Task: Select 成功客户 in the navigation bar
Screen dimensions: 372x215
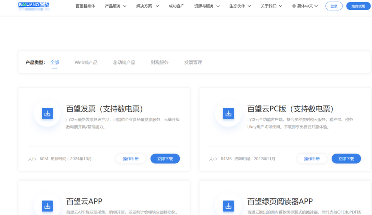Action: (x=177, y=6)
